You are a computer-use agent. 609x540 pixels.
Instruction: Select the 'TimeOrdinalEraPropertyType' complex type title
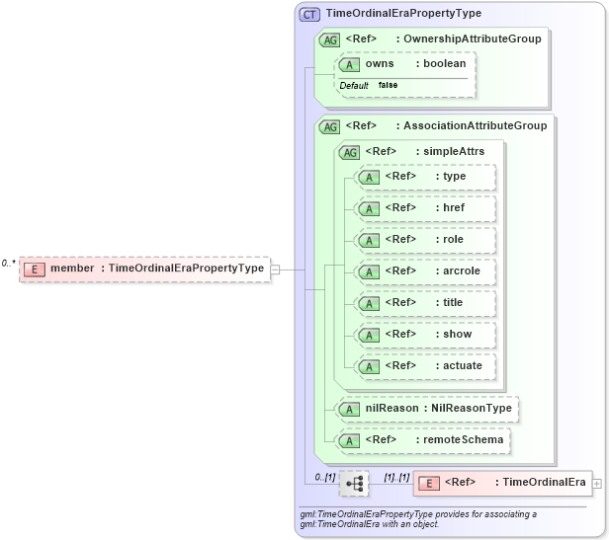[403, 13]
